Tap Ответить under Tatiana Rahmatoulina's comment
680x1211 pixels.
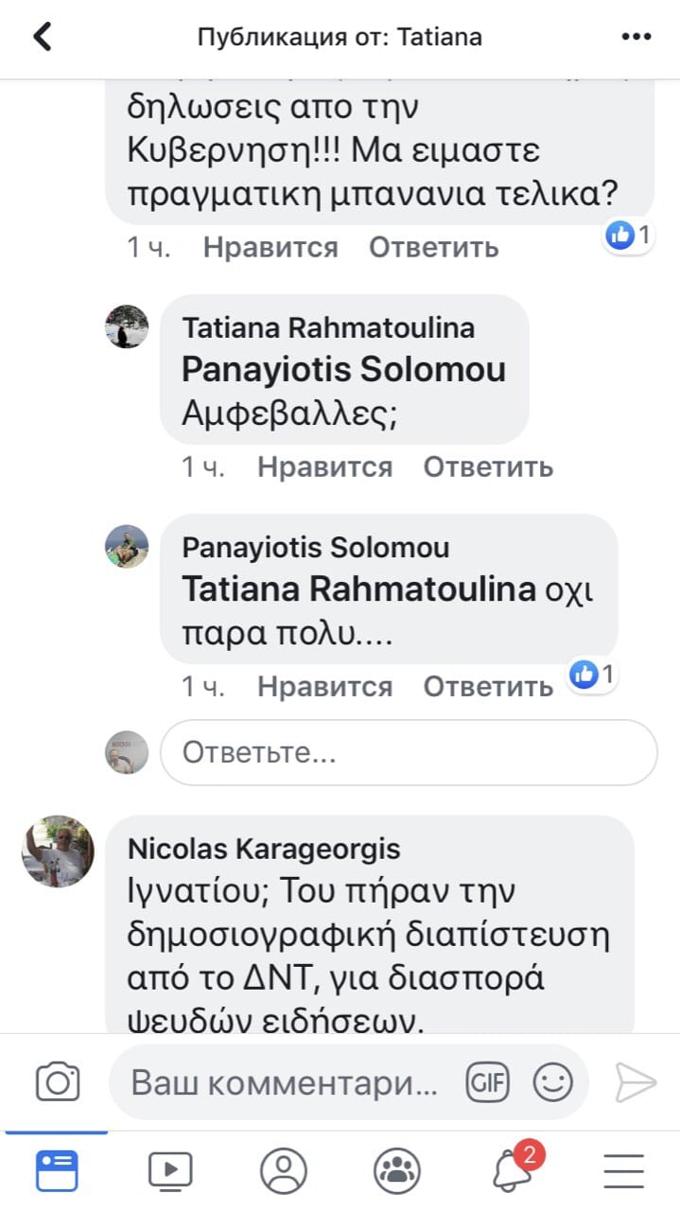(x=488, y=466)
